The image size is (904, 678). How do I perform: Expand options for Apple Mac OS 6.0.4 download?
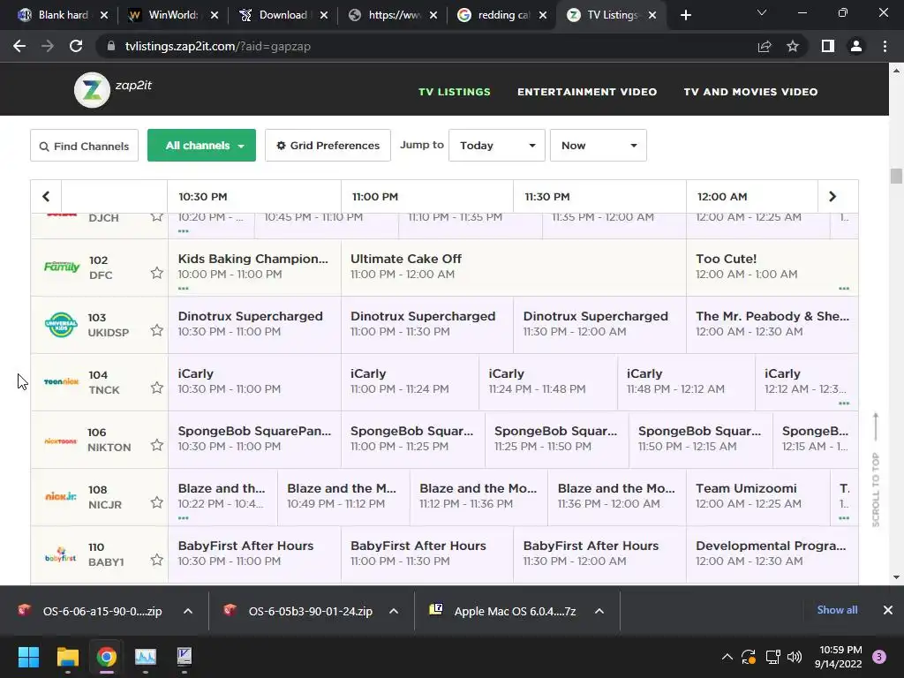[599, 611]
